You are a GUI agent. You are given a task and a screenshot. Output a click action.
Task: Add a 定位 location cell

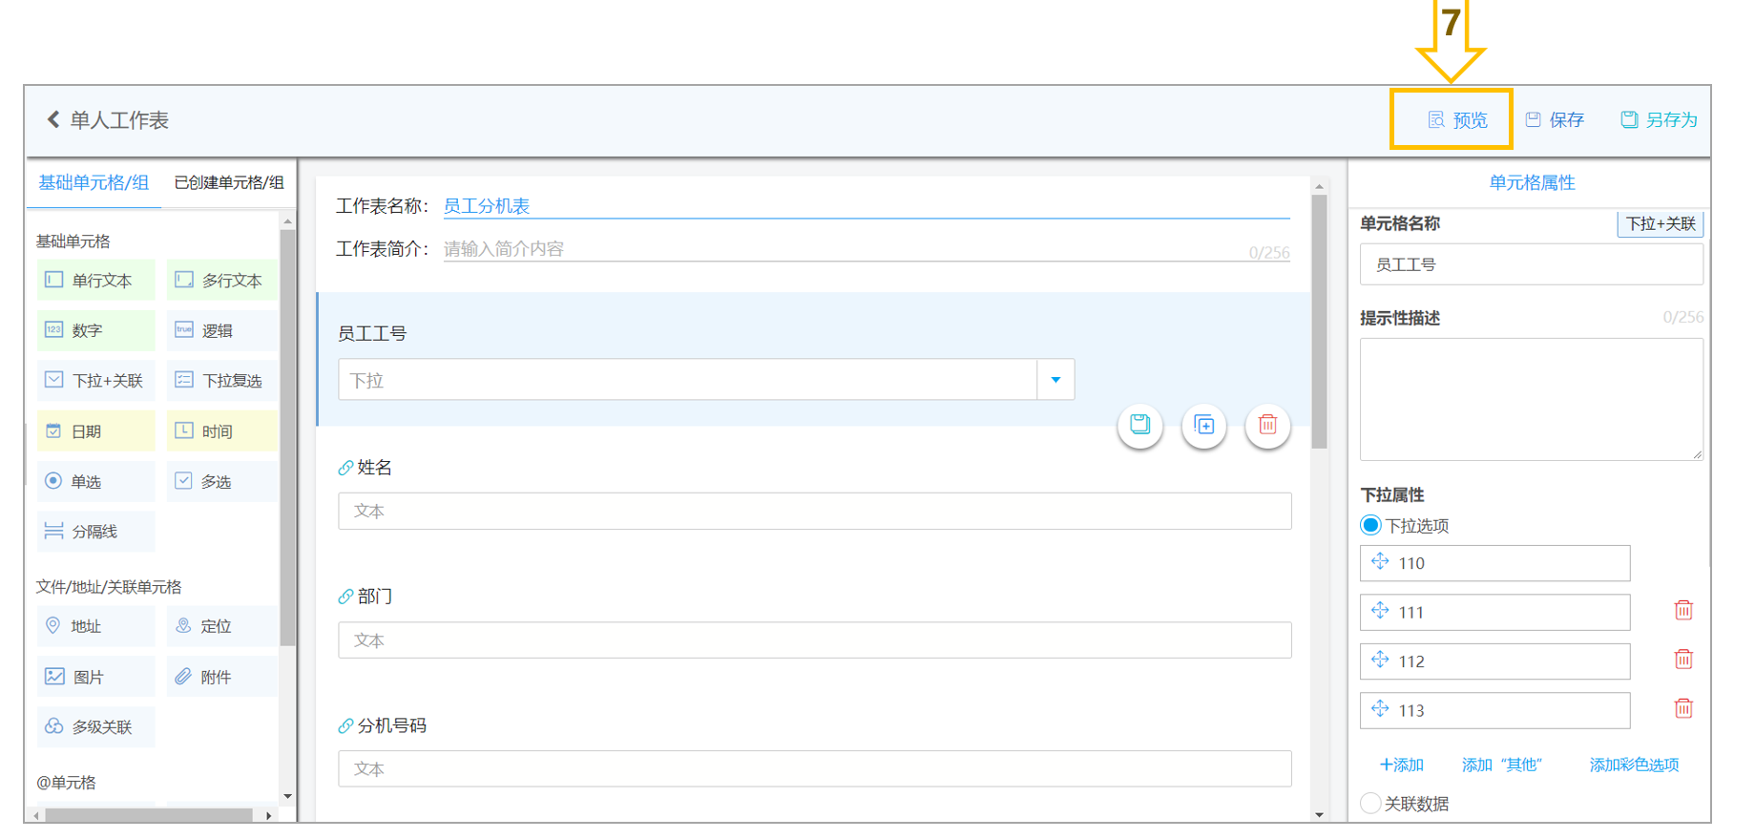222,626
